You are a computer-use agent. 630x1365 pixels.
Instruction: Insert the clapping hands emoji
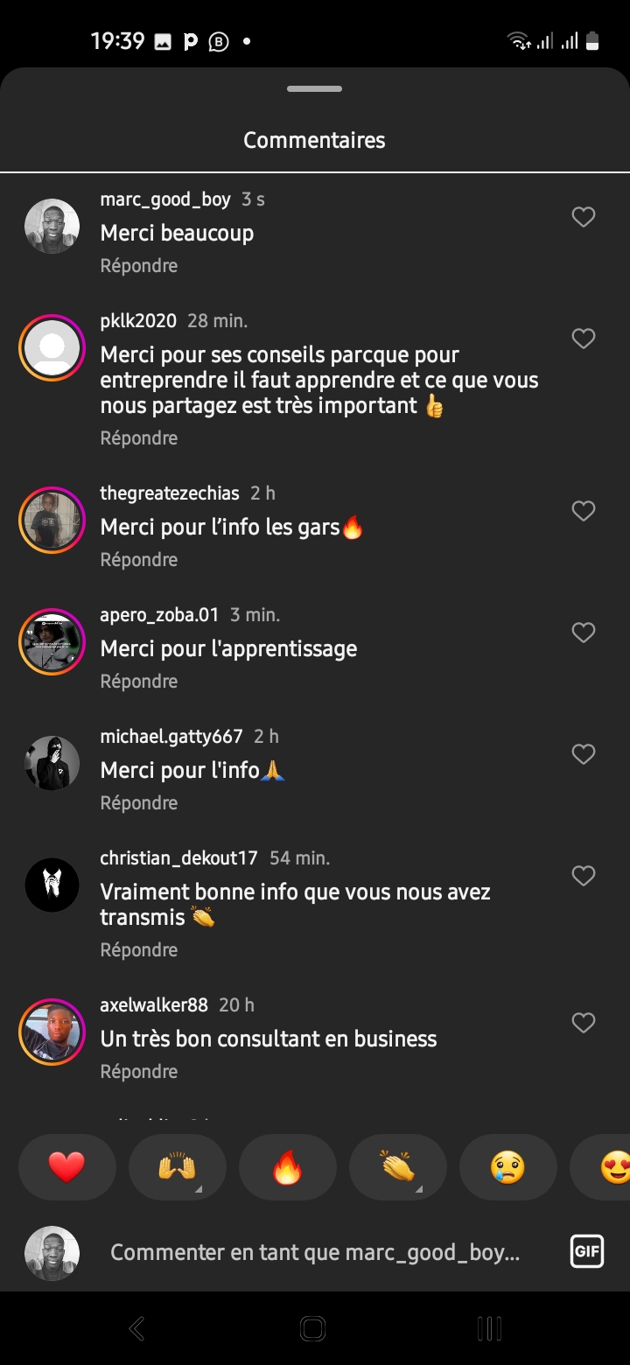pos(397,1167)
